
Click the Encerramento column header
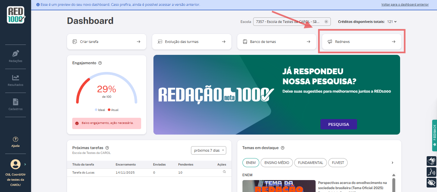click(x=126, y=164)
